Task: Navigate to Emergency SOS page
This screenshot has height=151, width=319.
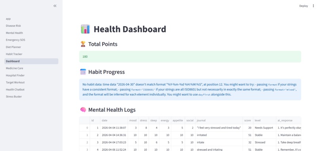Action: click(31, 40)
